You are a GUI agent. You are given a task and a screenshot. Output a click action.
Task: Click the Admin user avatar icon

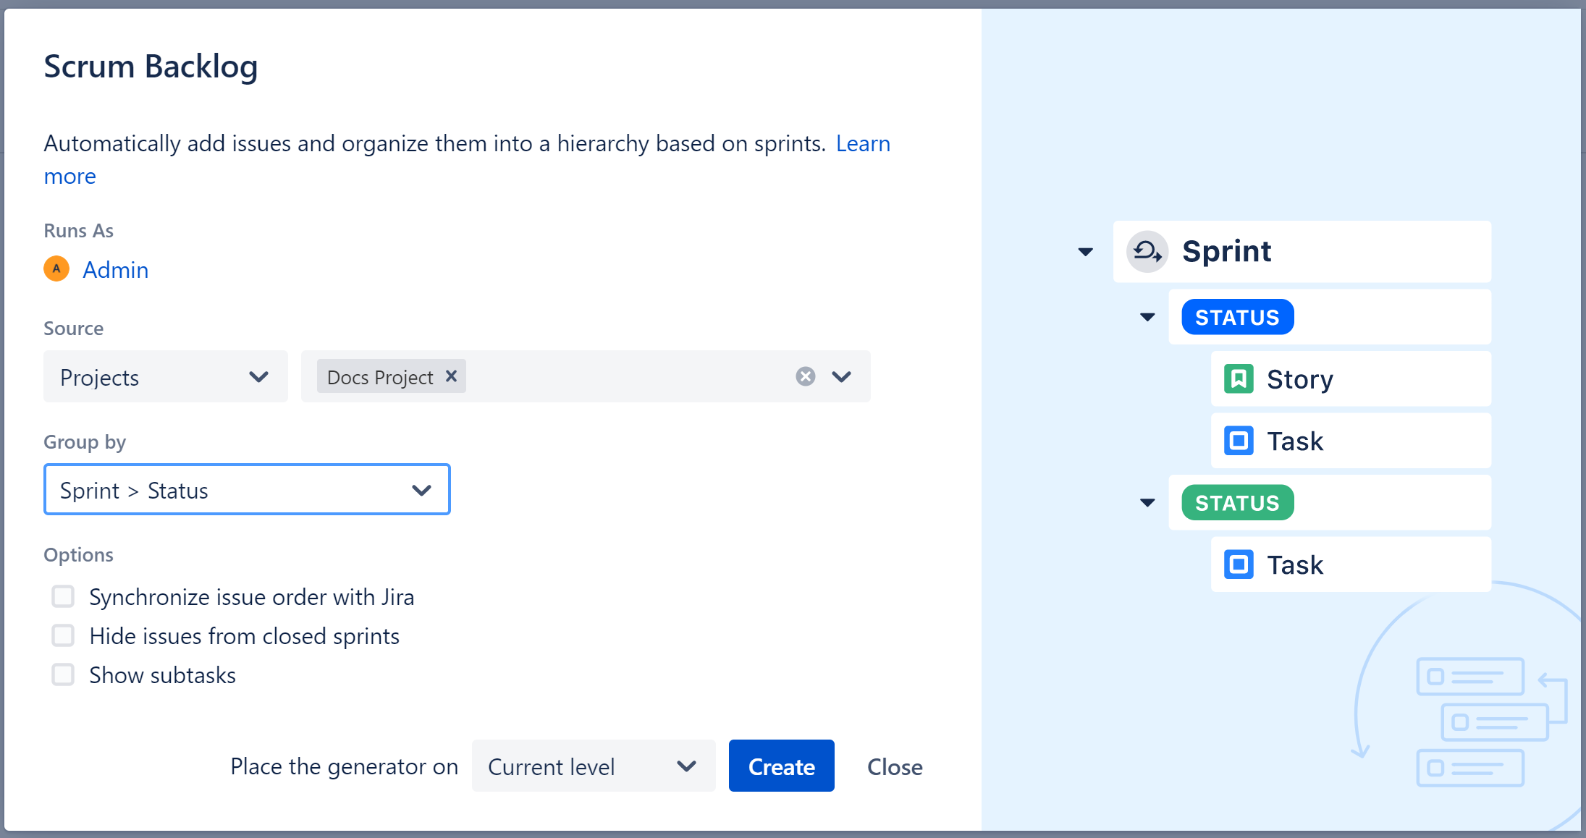[x=54, y=269]
